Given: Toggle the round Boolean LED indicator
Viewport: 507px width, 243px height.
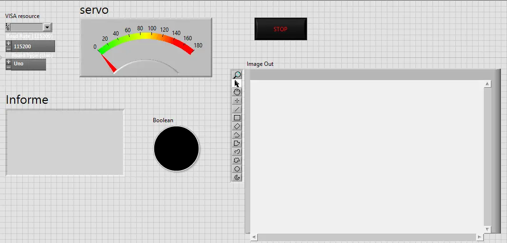Looking at the screenshot, I should (176, 148).
